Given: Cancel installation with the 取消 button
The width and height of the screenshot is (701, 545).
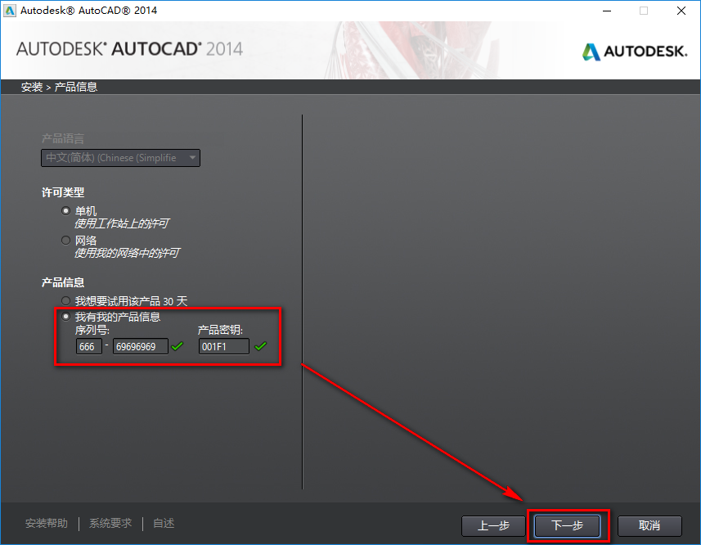Looking at the screenshot, I should coord(649,526).
